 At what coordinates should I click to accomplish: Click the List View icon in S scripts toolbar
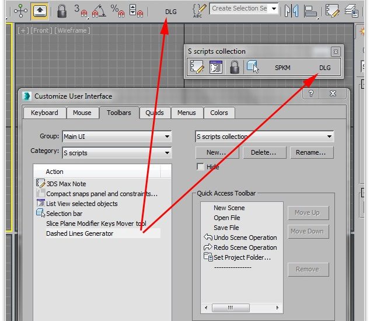click(215, 68)
